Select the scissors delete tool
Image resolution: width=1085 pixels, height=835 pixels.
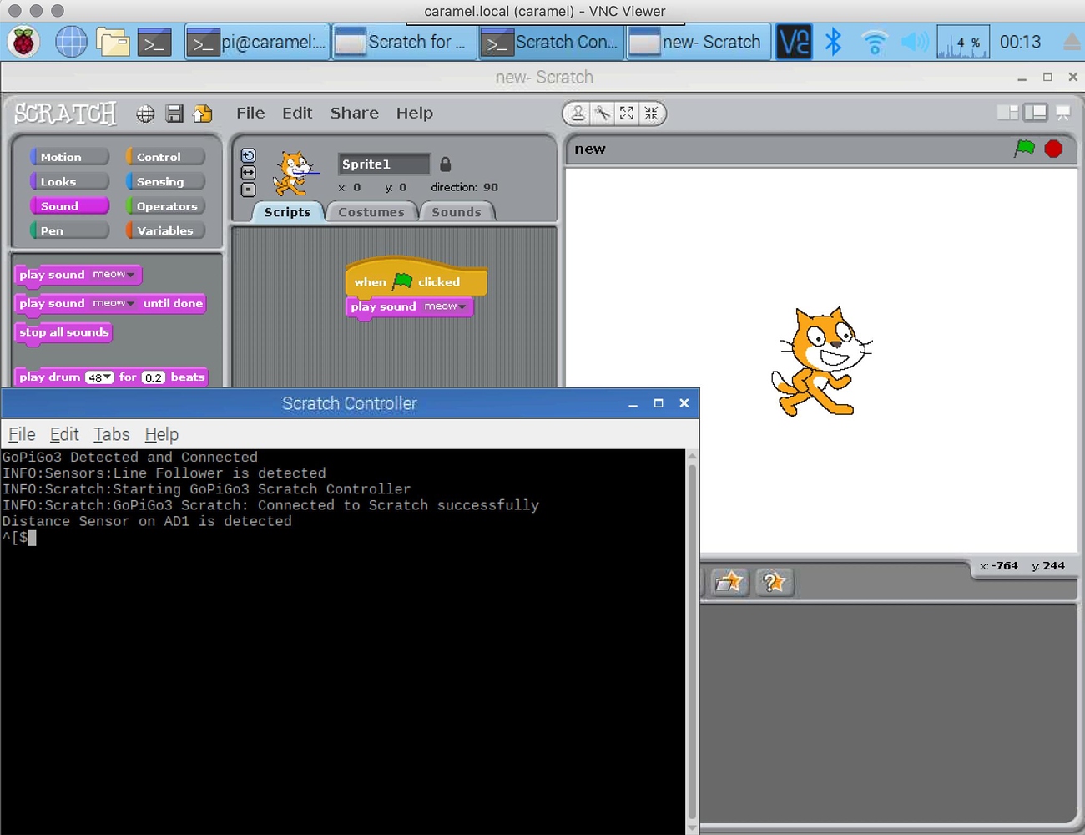(603, 113)
